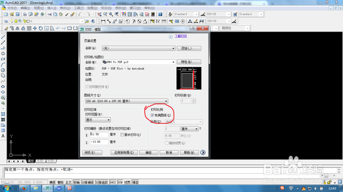The height and width of the screenshot is (192, 343).
Task: Click the 应用到布局 apply to layout button
Action: coord(124,153)
